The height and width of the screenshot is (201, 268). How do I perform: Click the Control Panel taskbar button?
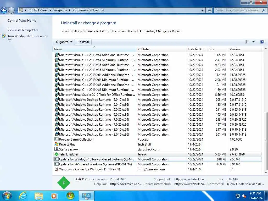tap(86, 196)
